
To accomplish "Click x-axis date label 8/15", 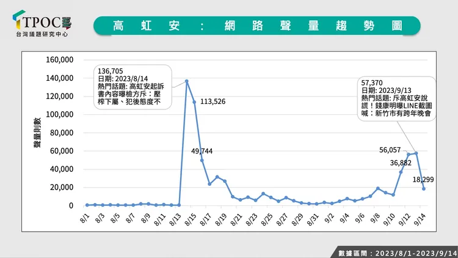I will click(190, 219).
